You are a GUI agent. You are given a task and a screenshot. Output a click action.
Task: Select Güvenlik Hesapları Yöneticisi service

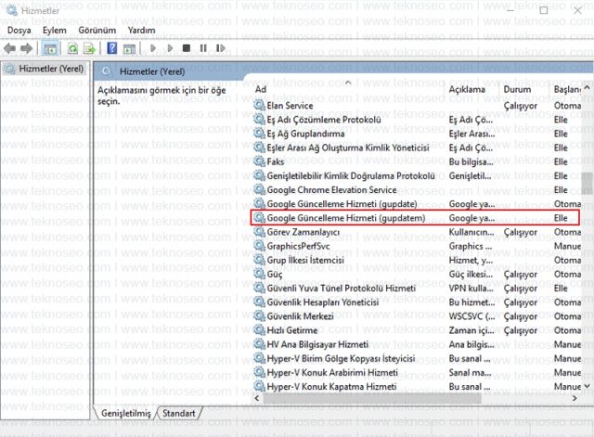417,302
